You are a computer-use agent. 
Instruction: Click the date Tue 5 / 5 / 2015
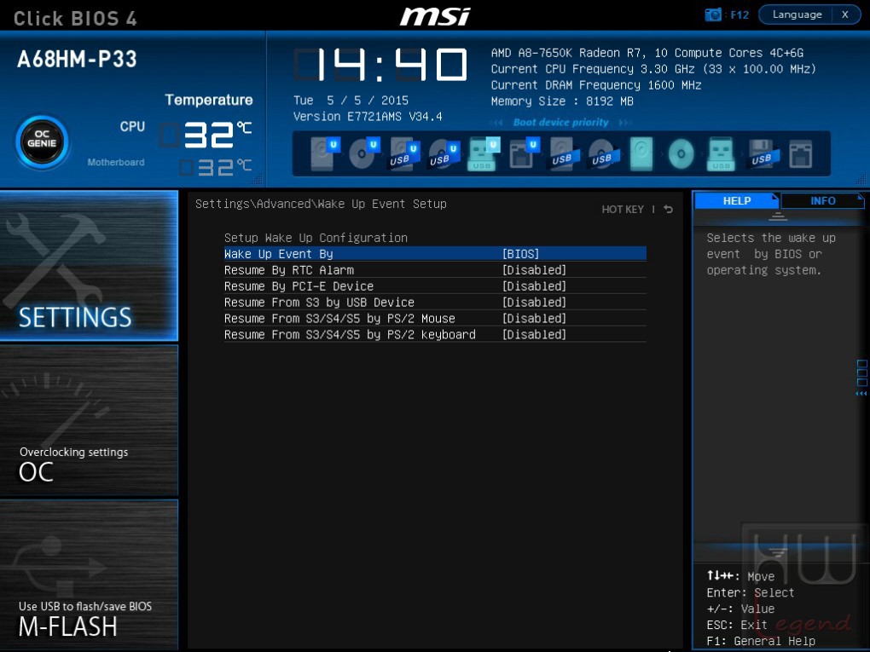pyautogui.click(x=351, y=101)
